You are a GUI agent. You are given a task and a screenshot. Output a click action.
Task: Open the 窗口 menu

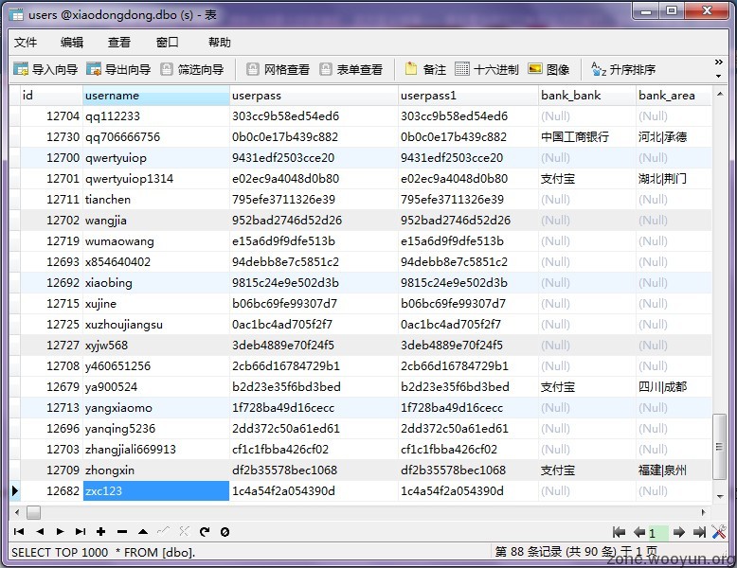168,43
